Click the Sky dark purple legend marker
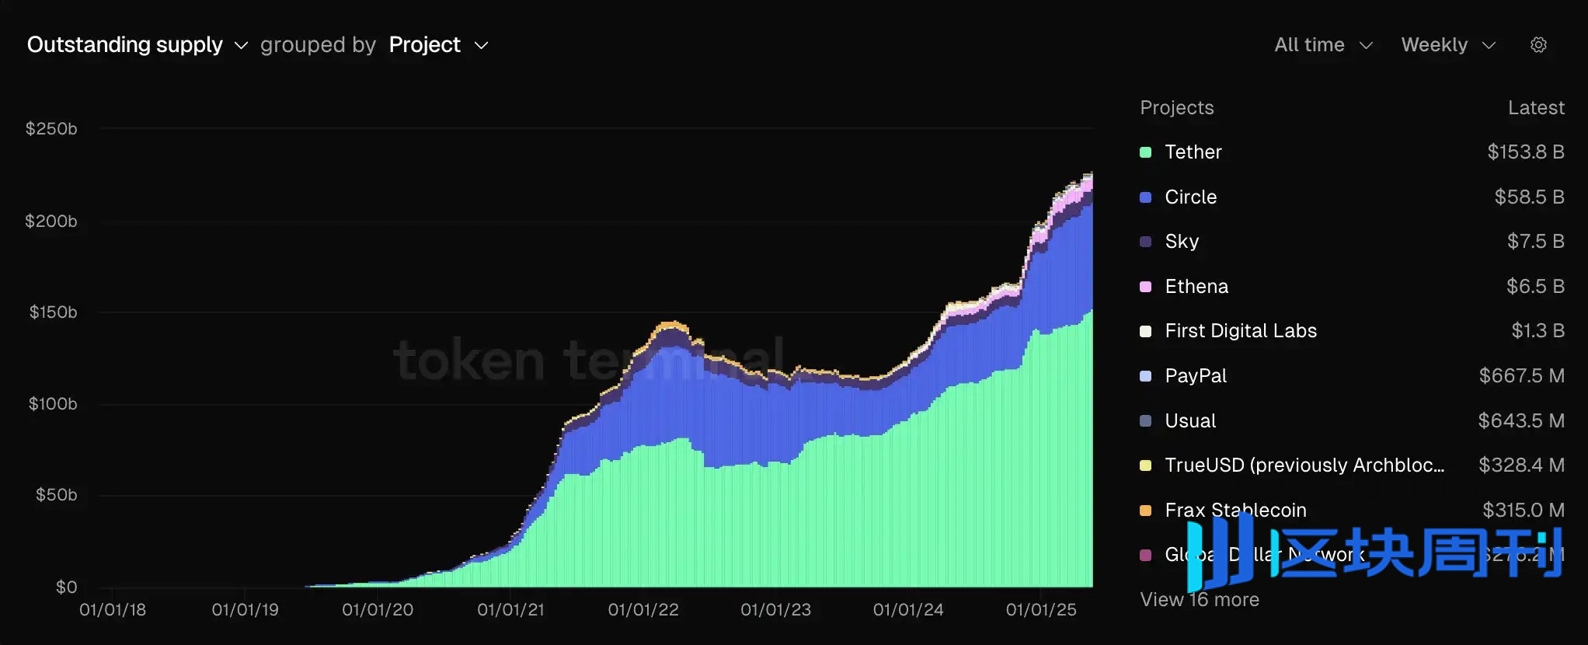Image resolution: width=1588 pixels, height=645 pixels. coord(1145,242)
